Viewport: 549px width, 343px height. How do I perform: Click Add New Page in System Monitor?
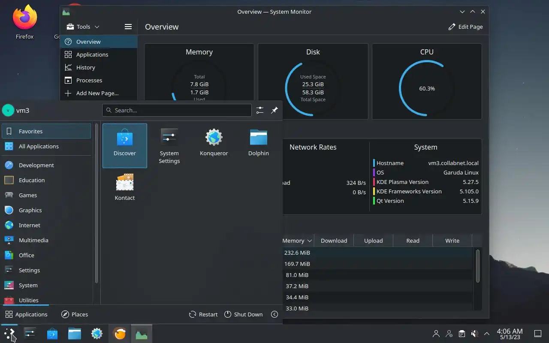99,93
